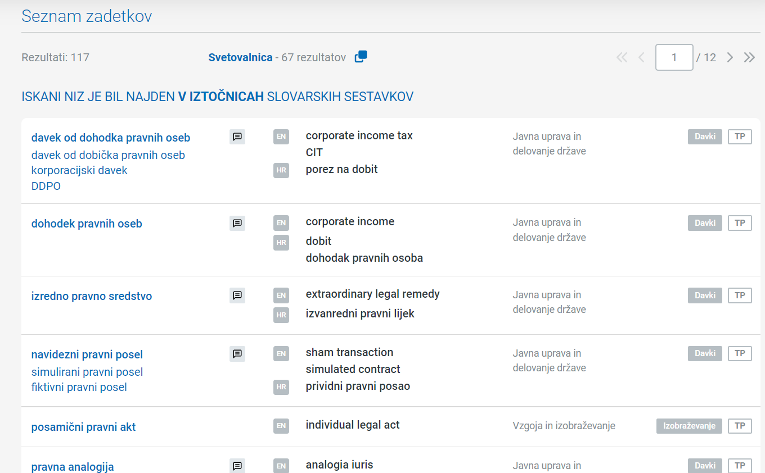Open entry davek od dohodka pravnih oseb

click(111, 138)
